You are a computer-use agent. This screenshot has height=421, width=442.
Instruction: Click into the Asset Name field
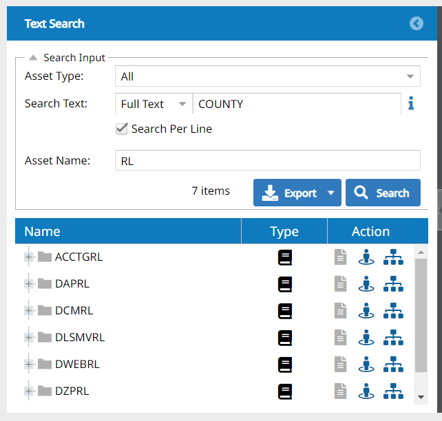coord(268,160)
